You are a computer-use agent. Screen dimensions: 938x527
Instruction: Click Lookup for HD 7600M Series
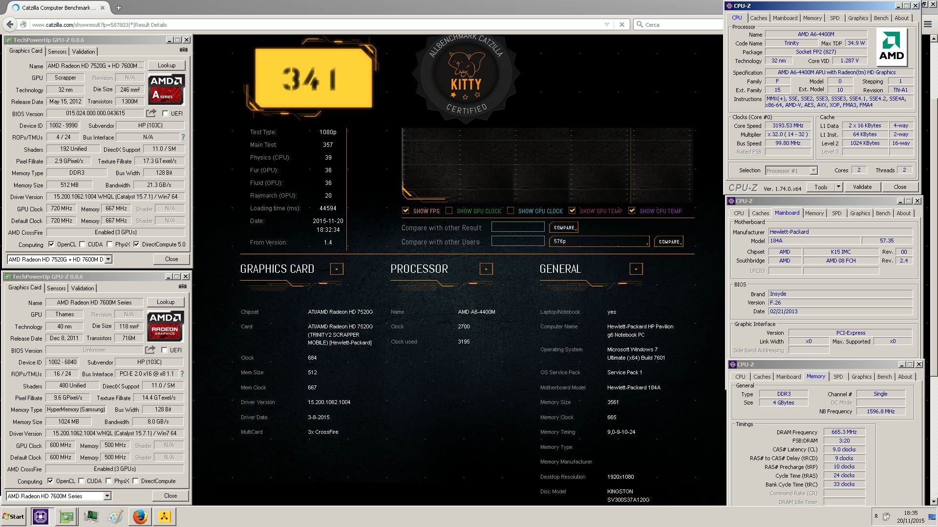click(x=166, y=302)
